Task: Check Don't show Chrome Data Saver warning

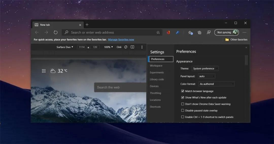Action: [183, 104]
